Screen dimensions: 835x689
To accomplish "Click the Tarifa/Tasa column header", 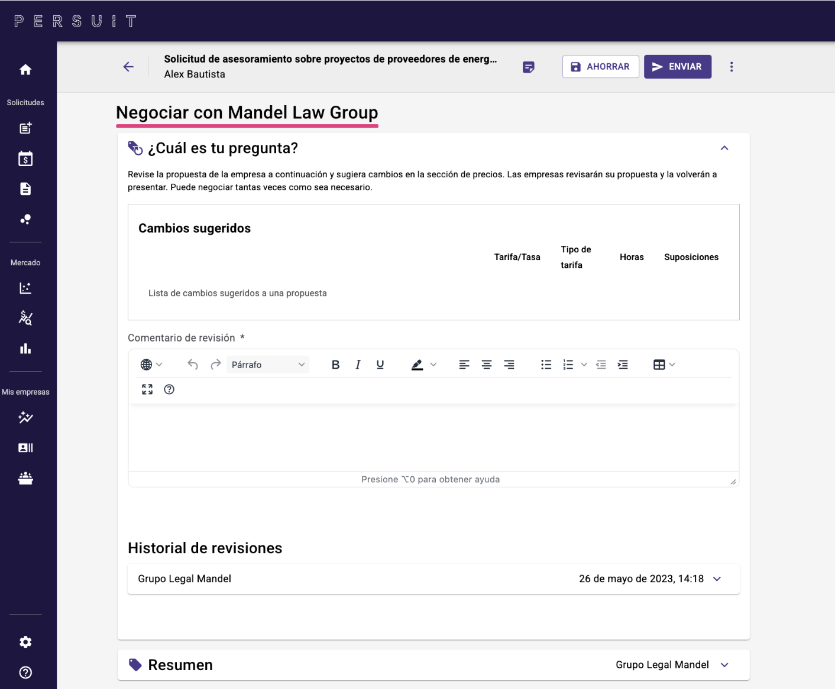I will pos(517,257).
